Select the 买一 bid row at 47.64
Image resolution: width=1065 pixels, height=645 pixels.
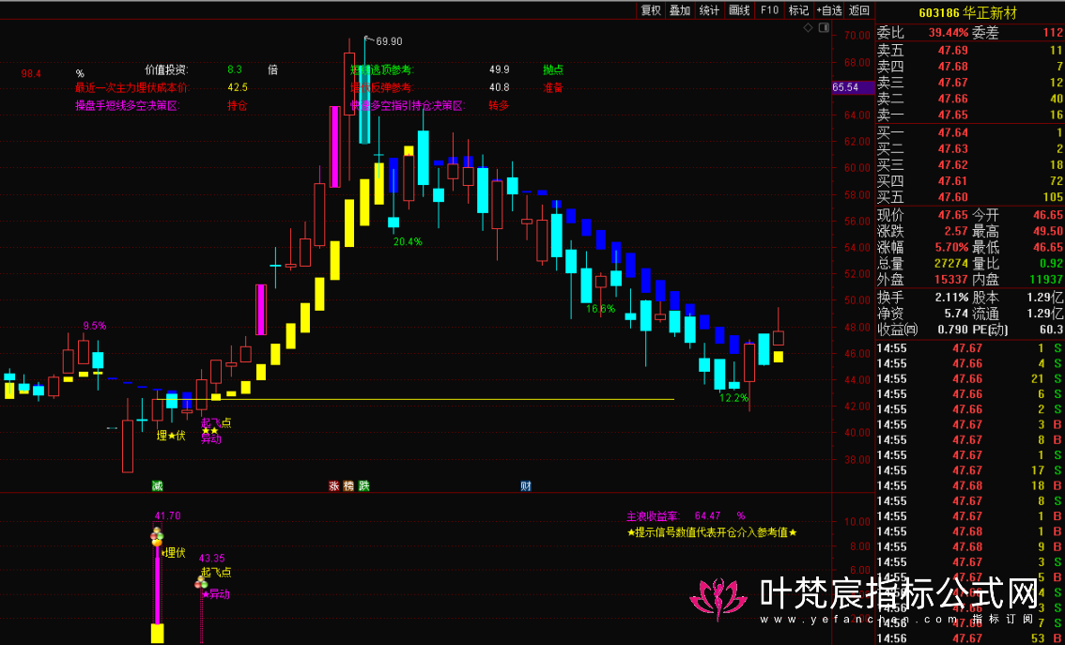[x=970, y=132]
